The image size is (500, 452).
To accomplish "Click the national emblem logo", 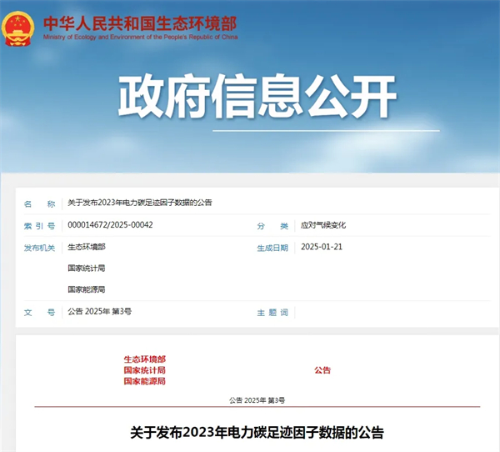I will point(17,29).
